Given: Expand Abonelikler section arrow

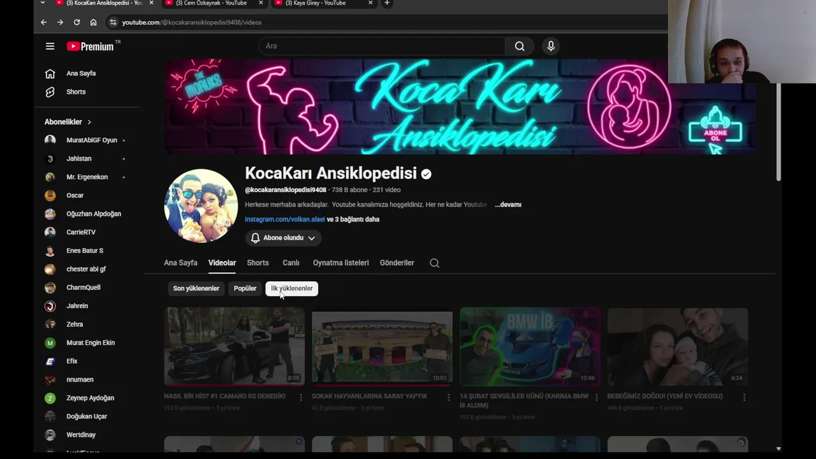Looking at the screenshot, I should click(89, 122).
